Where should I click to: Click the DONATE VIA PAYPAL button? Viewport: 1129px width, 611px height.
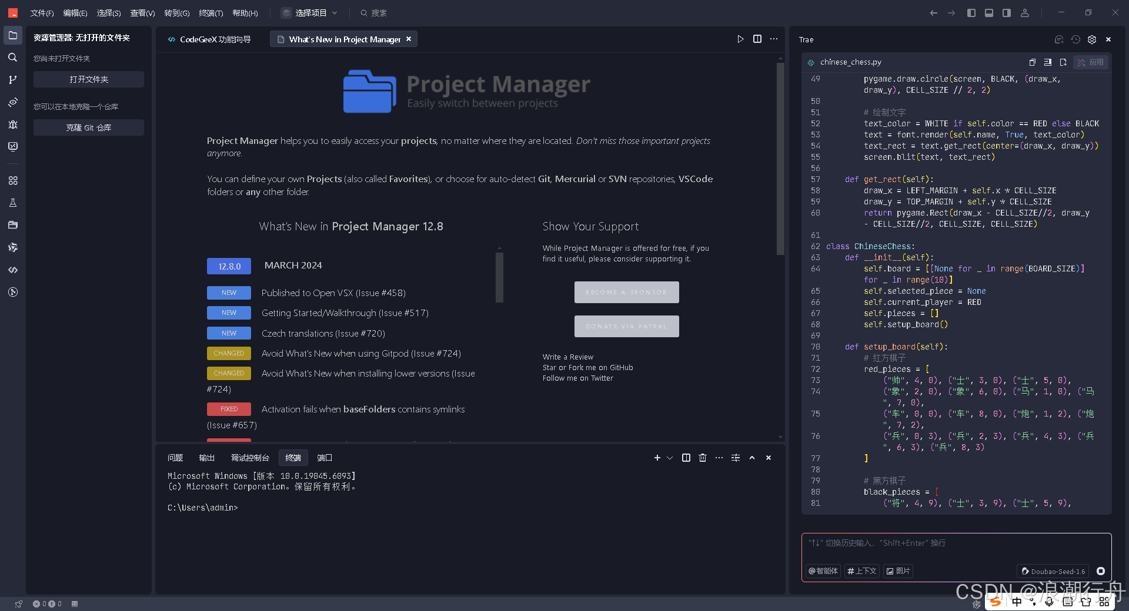point(626,326)
